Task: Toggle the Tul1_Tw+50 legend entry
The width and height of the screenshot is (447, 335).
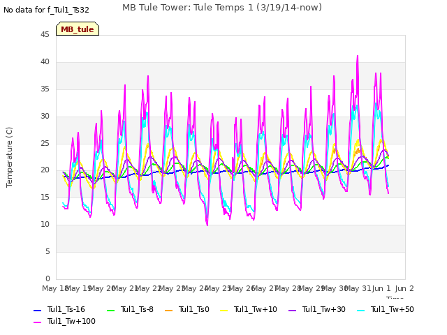Action: click(386, 309)
